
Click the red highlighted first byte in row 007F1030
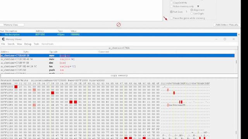(16, 87)
